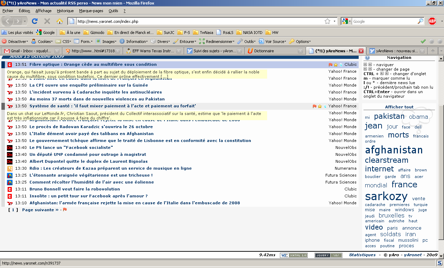Switch to the Gmail Inbox tab
The width and height of the screenshot is (444, 268).
click(31, 51)
